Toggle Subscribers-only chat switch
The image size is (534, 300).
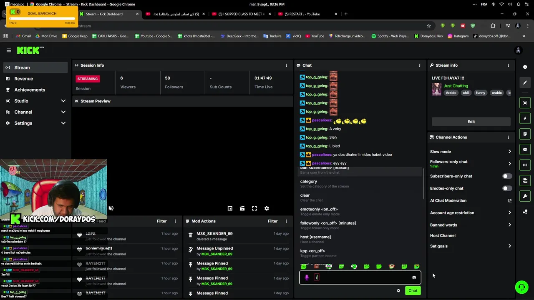(507, 176)
